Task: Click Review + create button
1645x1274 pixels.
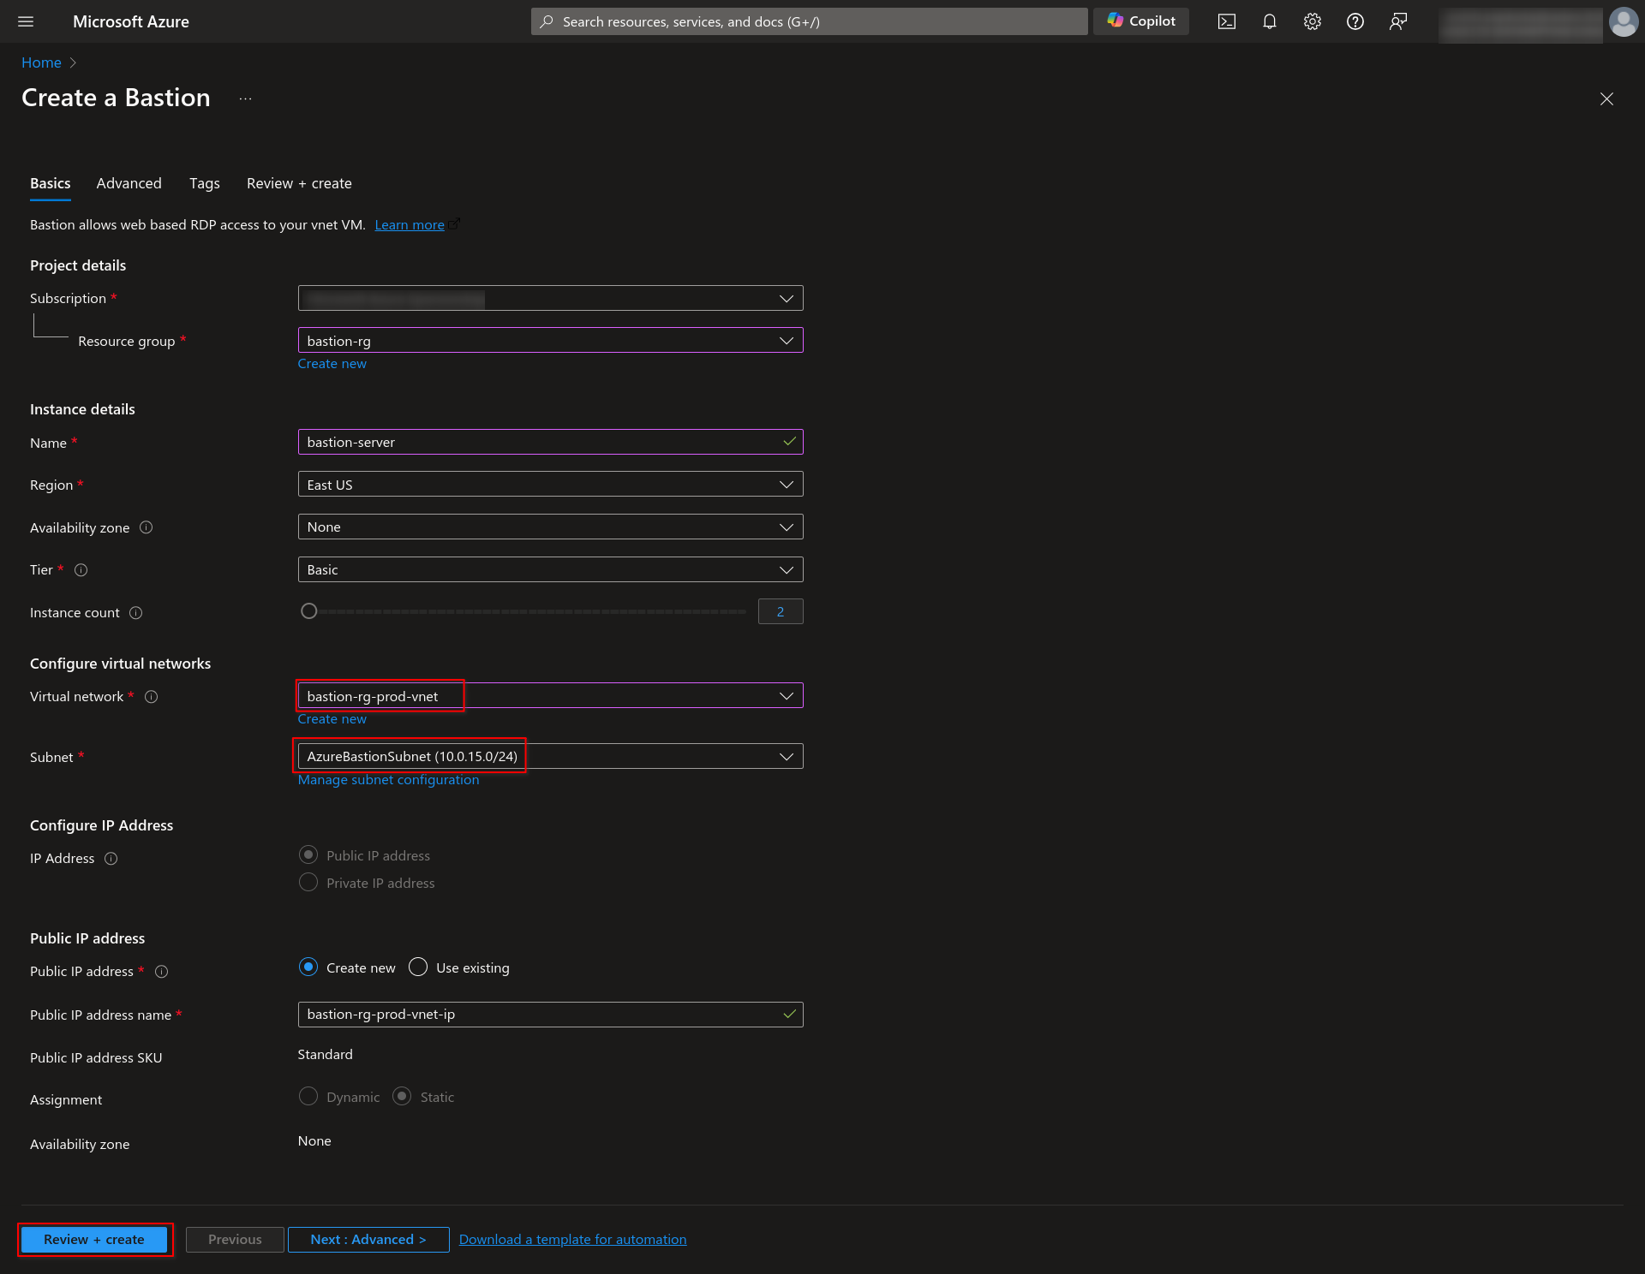Action: (94, 1239)
